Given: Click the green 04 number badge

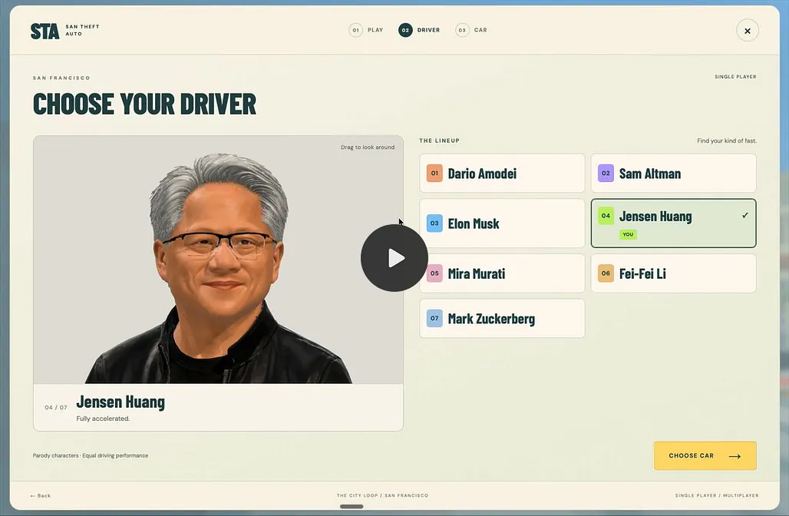Looking at the screenshot, I should click(606, 216).
